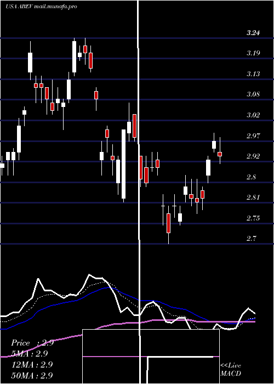Select the 3.24 price axis label
Viewport: 274px width, 384px height.
(x=253, y=33)
